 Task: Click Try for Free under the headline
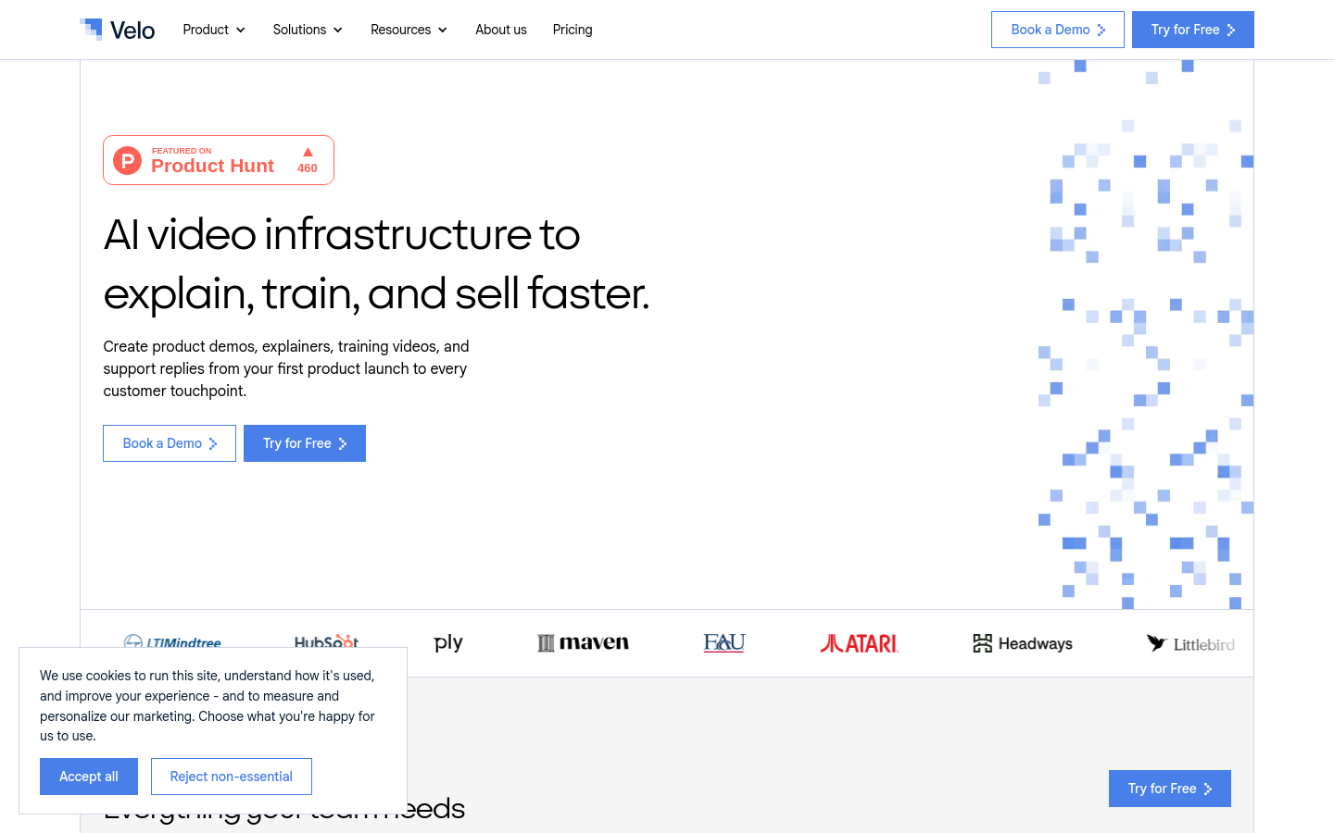point(305,443)
